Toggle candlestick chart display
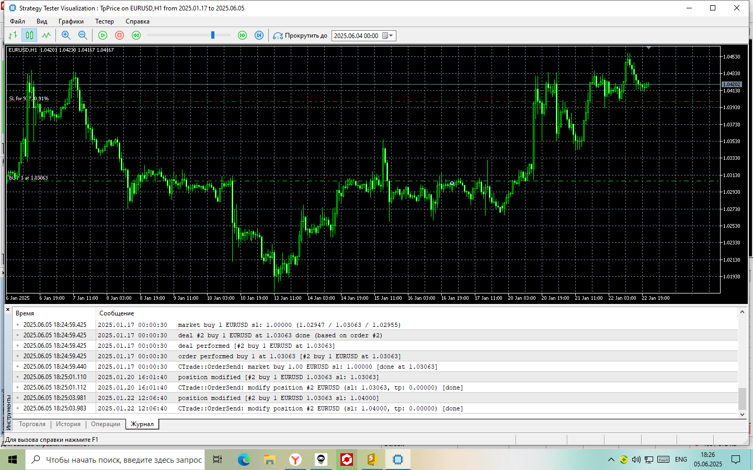753x470 pixels. coord(30,36)
